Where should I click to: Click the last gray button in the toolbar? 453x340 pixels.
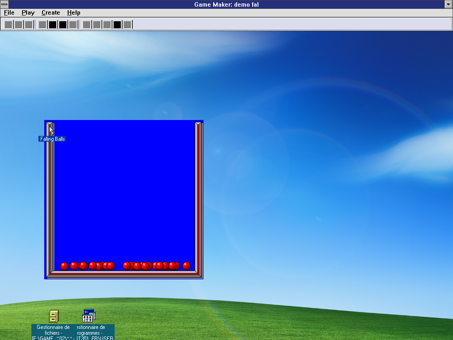(x=127, y=24)
